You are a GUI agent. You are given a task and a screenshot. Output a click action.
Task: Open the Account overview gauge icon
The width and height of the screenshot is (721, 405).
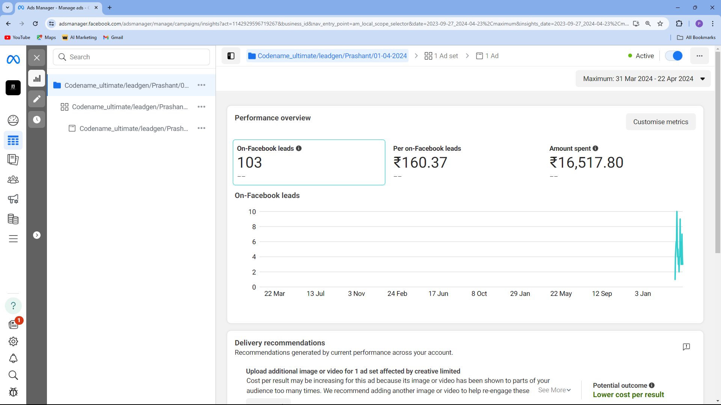(x=13, y=120)
